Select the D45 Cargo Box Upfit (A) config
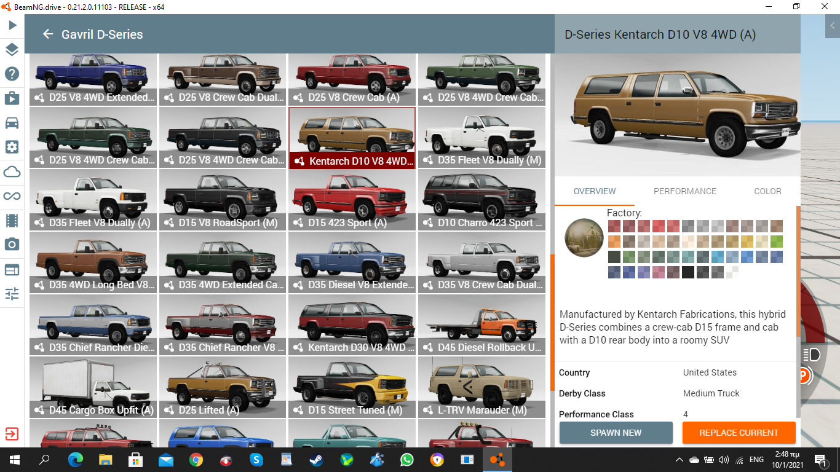This screenshot has height=472, width=840. (x=92, y=387)
